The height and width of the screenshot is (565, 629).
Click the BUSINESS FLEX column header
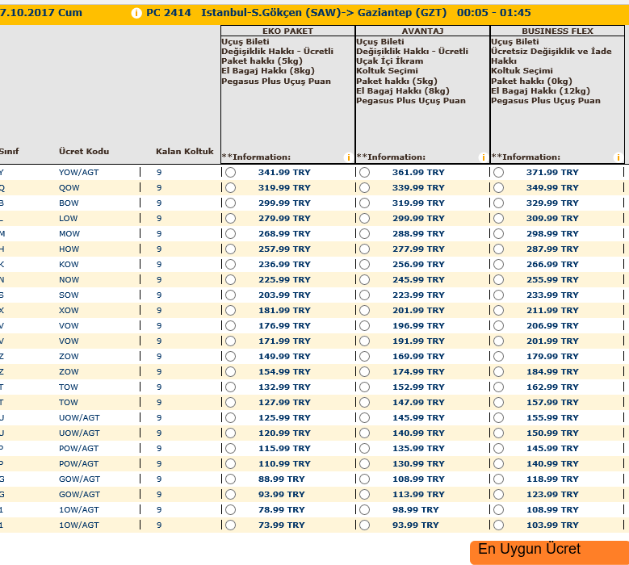click(x=557, y=31)
